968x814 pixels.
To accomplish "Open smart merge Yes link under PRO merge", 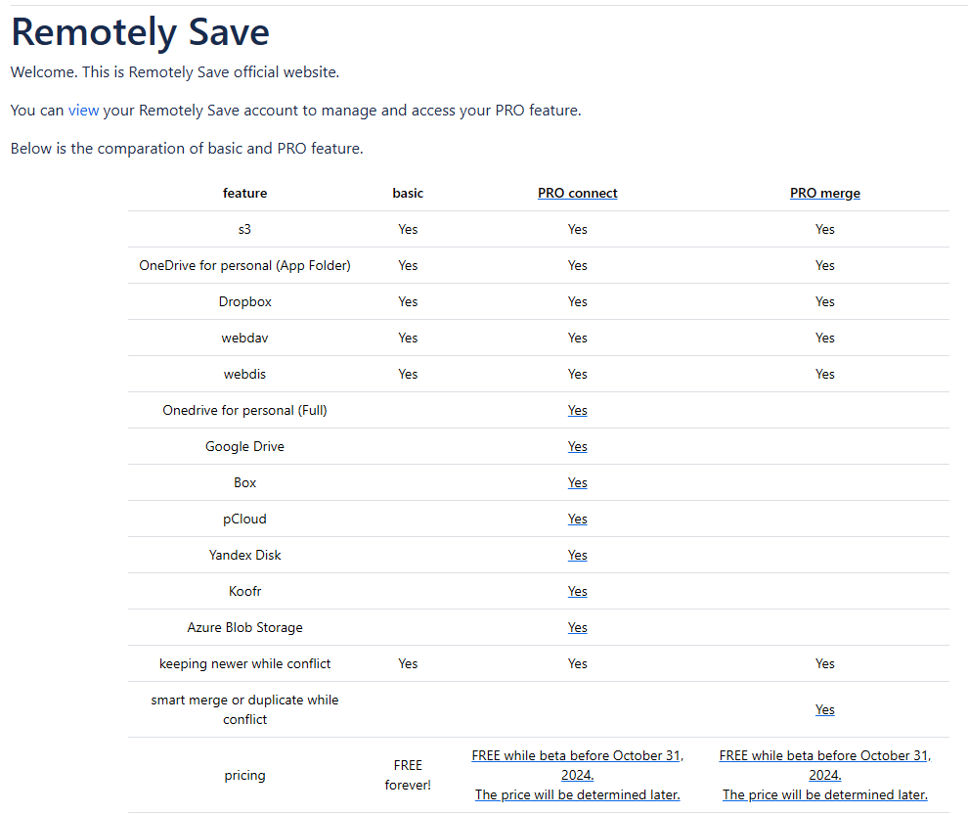I will coord(825,709).
